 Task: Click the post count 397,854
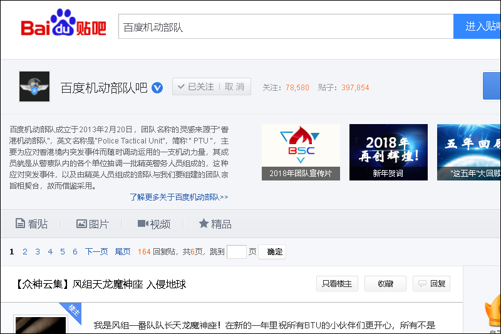pos(355,88)
